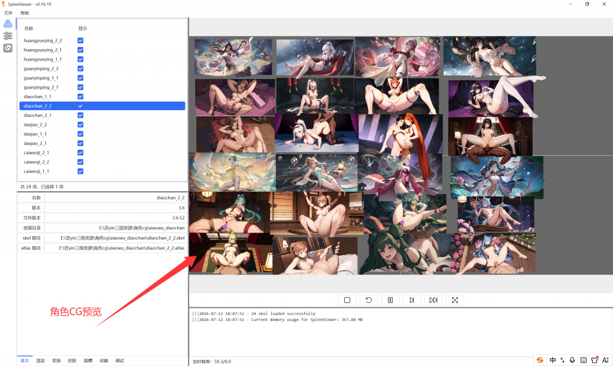Toggle visibility of guanyinping_2_2
The height and width of the screenshot is (366, 613).
(80, 68)
